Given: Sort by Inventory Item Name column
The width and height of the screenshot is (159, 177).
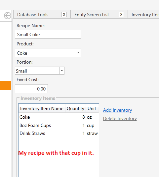Looking at the screenshot, I should pos(42,108).
